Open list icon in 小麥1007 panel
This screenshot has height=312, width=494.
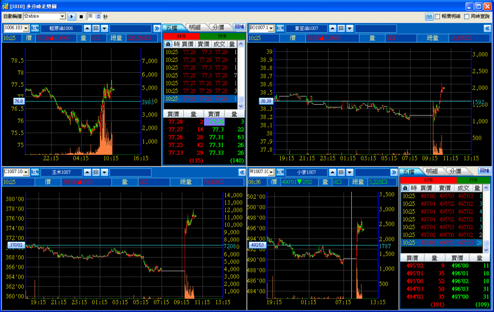point(341,172)
